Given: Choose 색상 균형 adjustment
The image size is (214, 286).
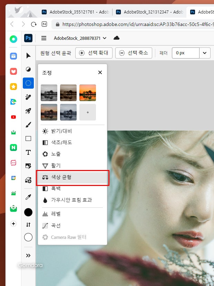Looking at the screenshot, I should click(x=72, y=177).
